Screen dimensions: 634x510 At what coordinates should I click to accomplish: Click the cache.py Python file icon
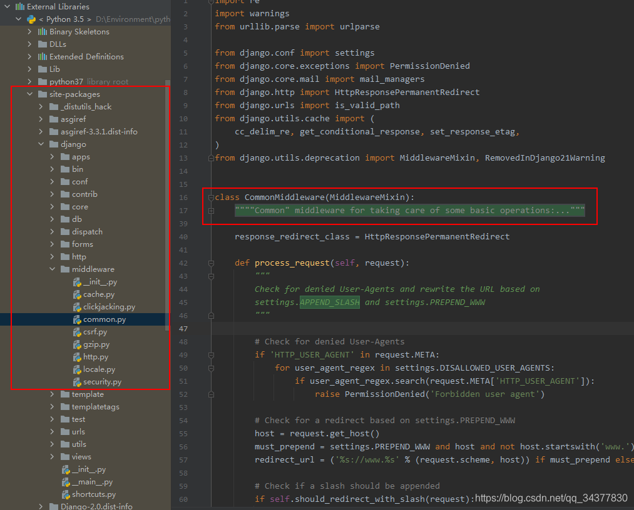pyautogui.click(x=77, y=294)
